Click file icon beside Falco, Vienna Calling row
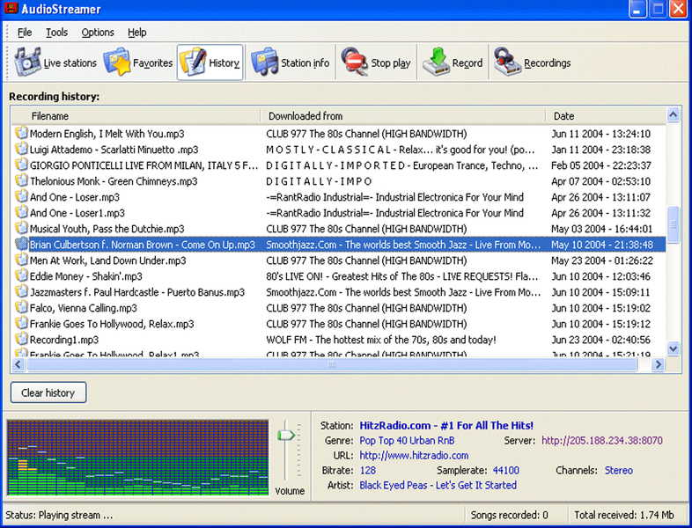This screenshot has height=528, width=692. 21,307
